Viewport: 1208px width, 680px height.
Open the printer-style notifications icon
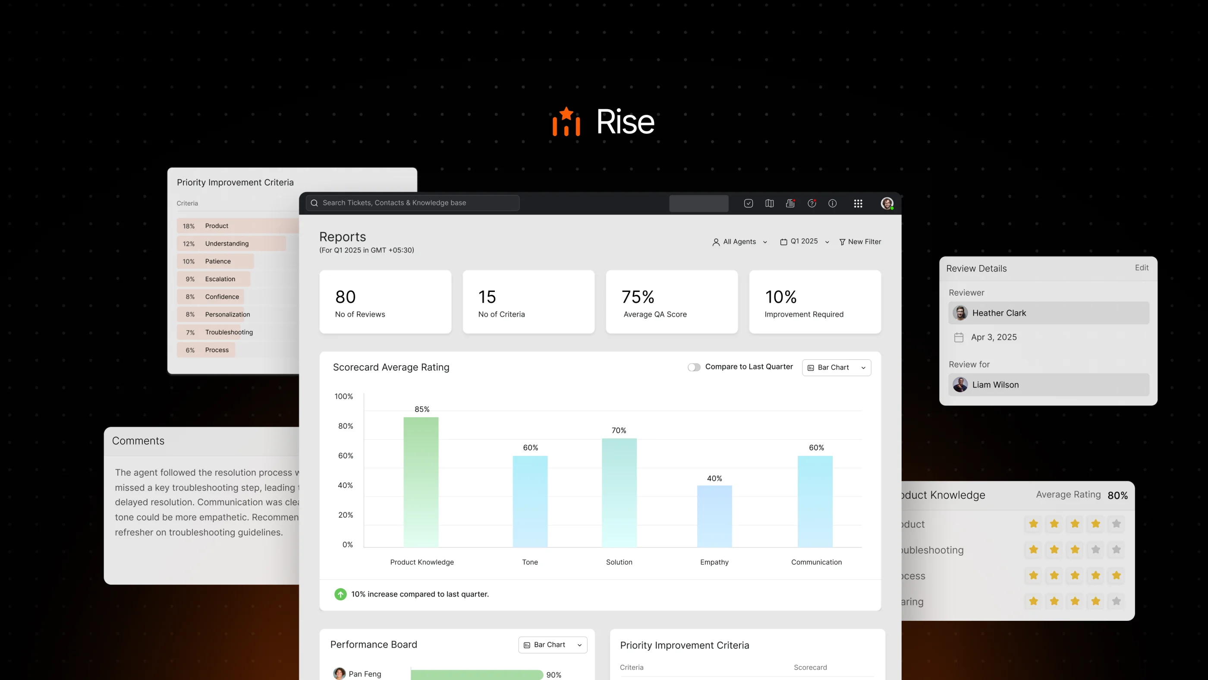[x=791, y=203]
